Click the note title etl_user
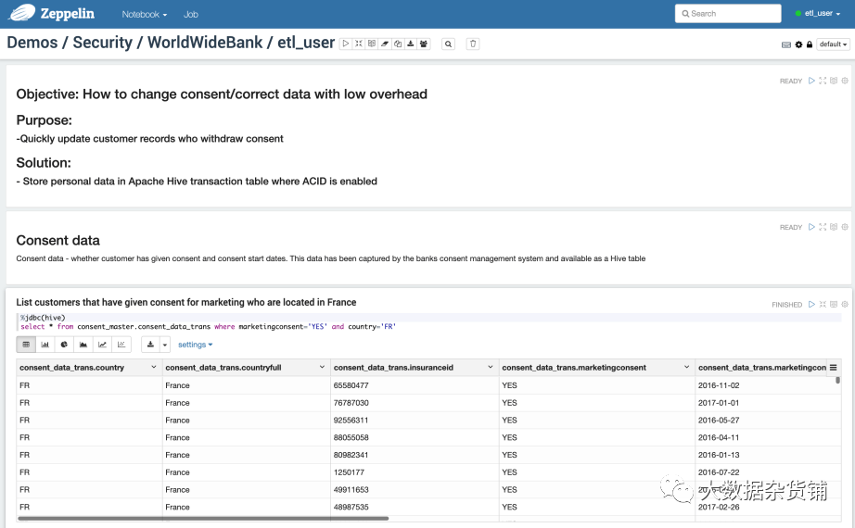The height and width of the screenshot is (528, 855). click(306, 43)
